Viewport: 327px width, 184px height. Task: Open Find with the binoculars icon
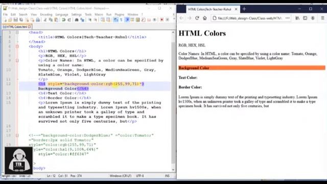tap(77, 20)
